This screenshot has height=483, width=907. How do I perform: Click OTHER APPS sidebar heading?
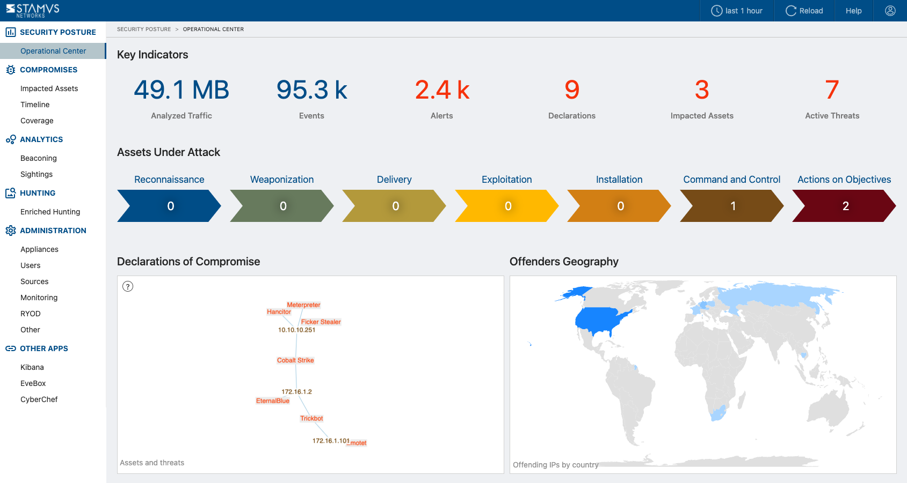pos(44,348)
